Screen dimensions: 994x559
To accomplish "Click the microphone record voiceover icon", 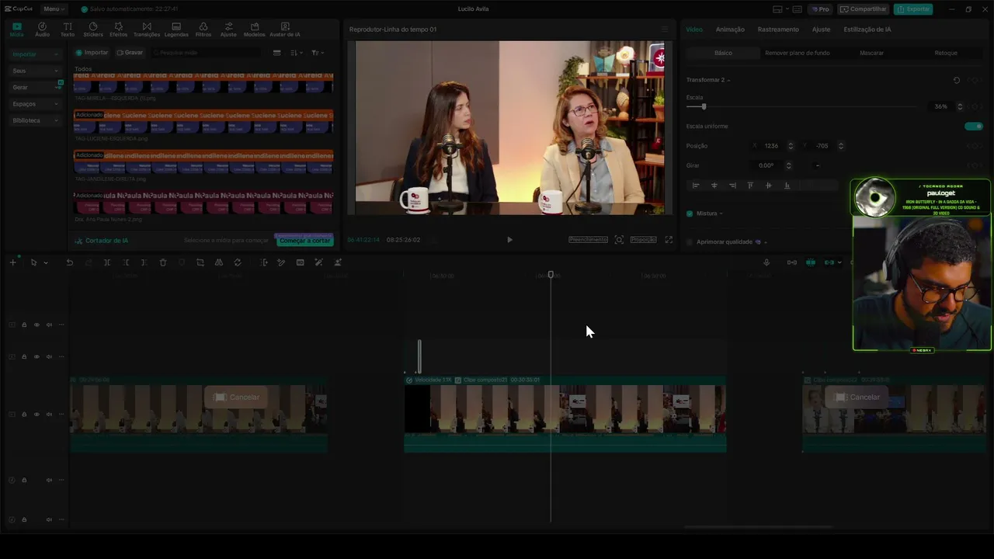I will 766,262.
